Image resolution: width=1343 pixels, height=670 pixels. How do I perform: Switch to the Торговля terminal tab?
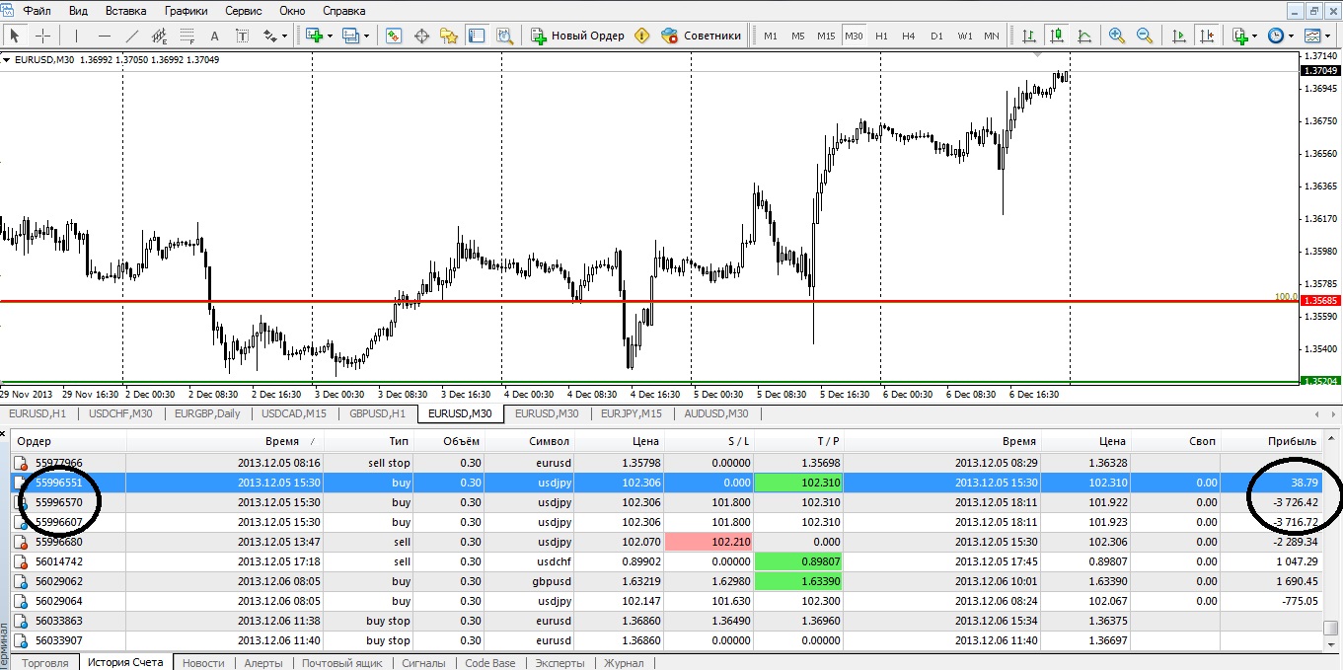tap(45, 663)
